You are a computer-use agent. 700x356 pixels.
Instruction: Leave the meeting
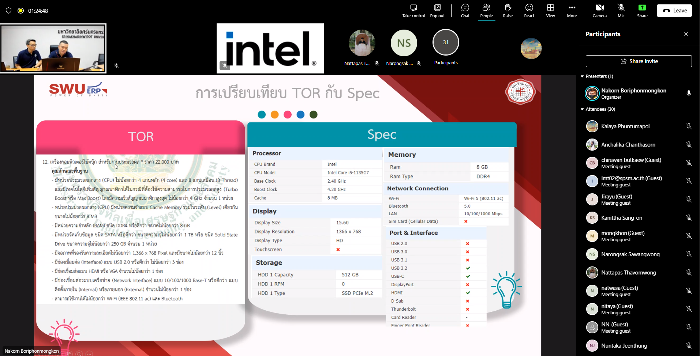click(x=674, y=11)
